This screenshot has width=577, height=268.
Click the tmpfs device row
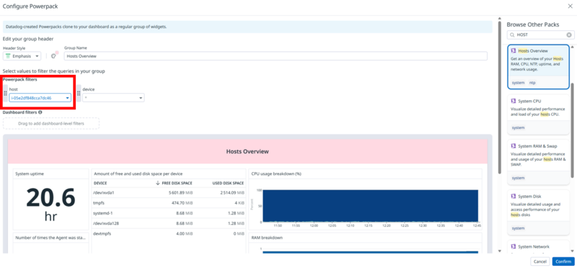coord(169,202)
